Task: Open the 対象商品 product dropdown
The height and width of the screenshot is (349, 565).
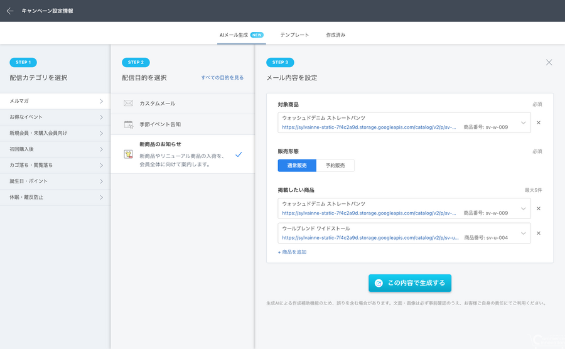Action: (x=523, y=123)
